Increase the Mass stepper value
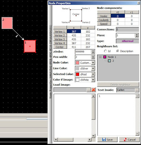The width and height of the screenshot is (141, 145). tap(137, 34)
